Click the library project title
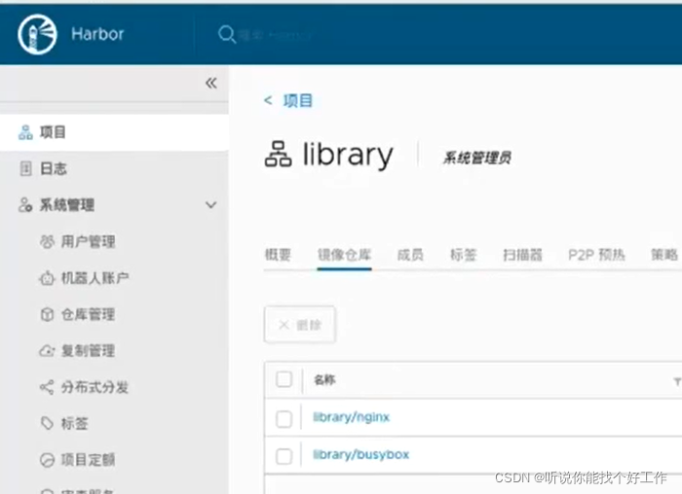Screen dimensions: 682x494 [348, 154]
